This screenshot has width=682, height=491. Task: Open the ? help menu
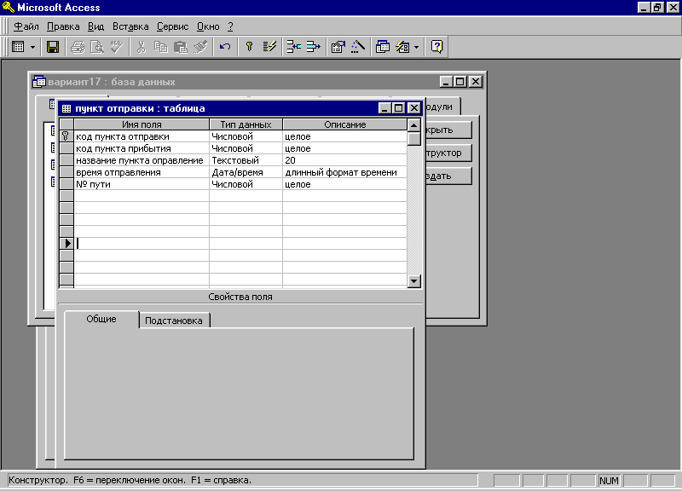230,26
